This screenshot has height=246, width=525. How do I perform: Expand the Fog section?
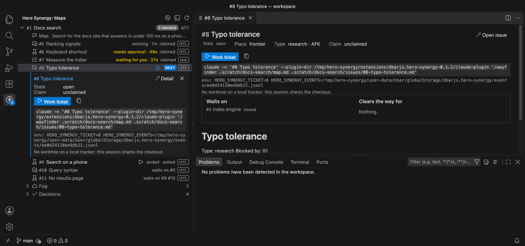[28, 186]
